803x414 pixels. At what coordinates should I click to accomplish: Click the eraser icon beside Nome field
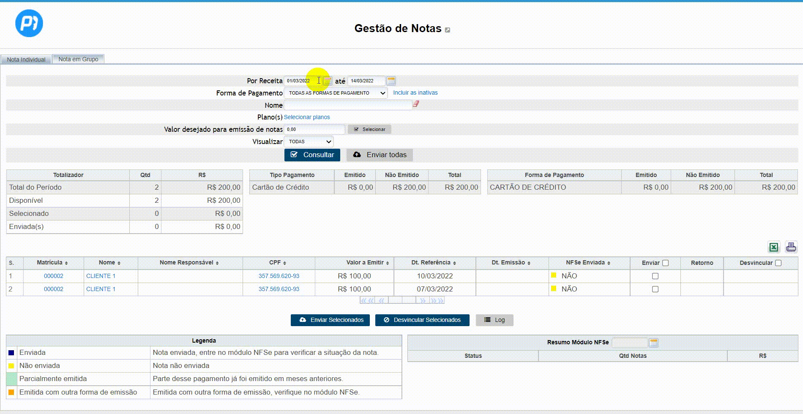click(x=416, y=104)
